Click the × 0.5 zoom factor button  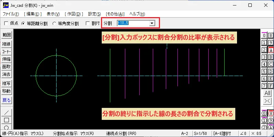tap(258, 134)
